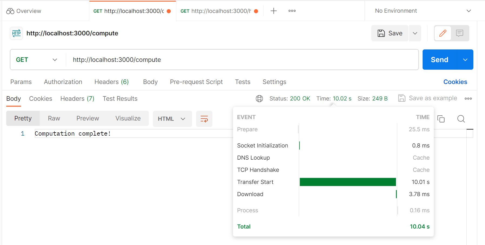Open the Authorization tab
This screenshot has width=485, height=245.
click(63, 82)
